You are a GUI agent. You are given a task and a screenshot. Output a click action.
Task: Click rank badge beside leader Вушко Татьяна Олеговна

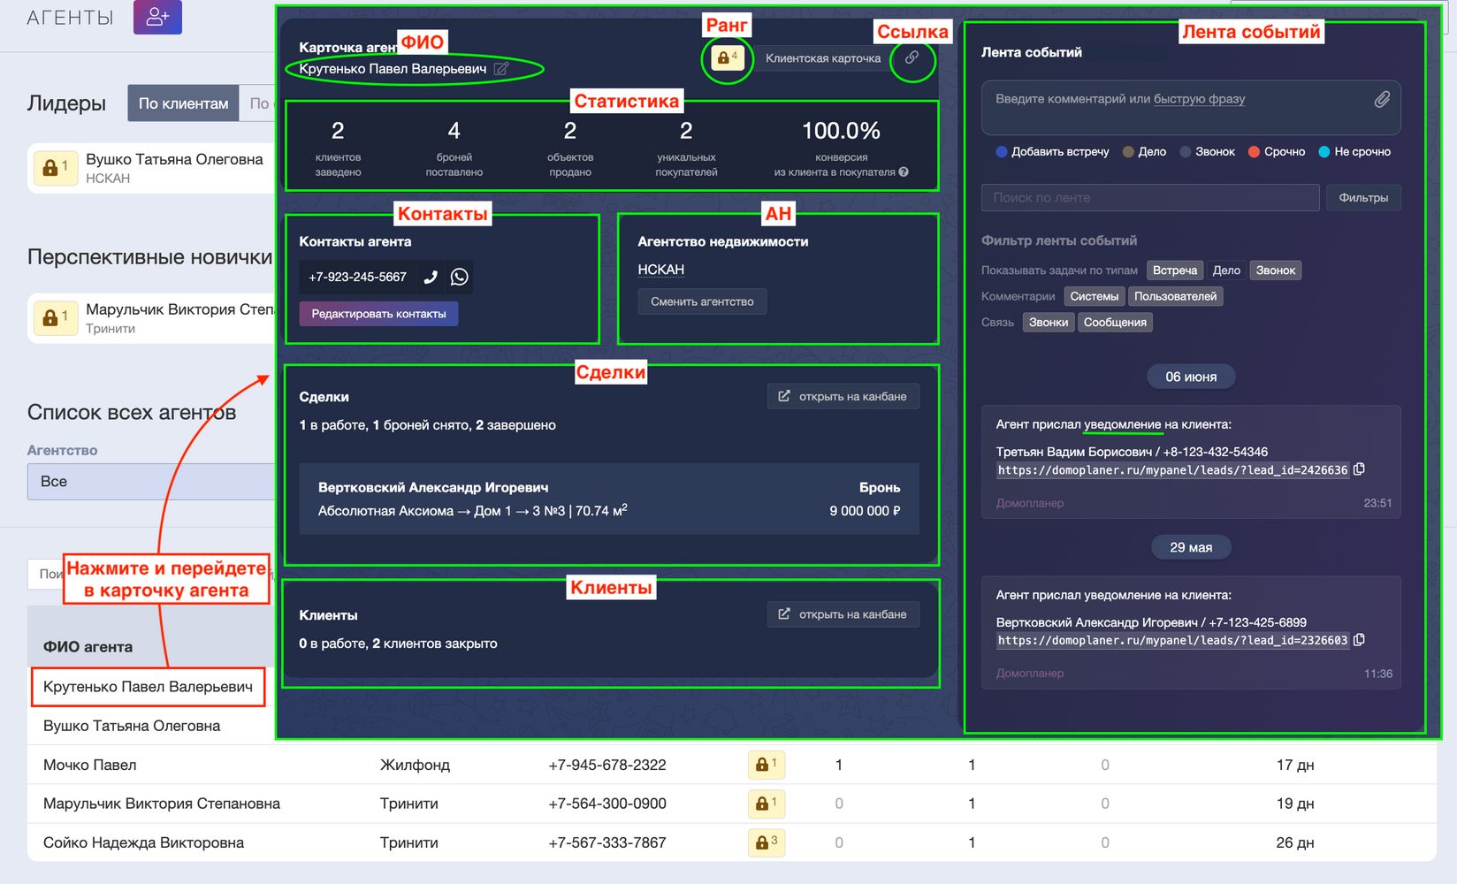[55, 167]
